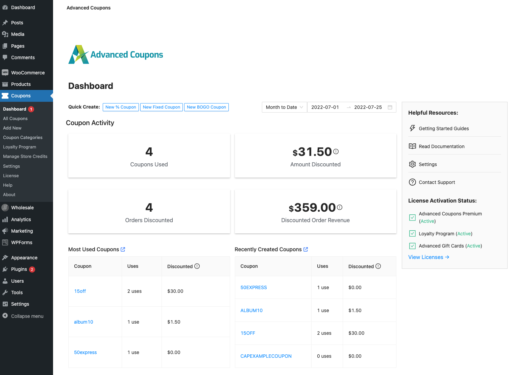Click the Contact Support question mark icon
Viewport: 515px width, 375px height.
pos(412,182)
